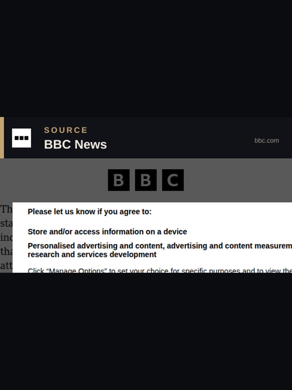The width and height of the screenshot is (292, 390).
Task: Click the large BBC logo
Action: click(146, 180)
